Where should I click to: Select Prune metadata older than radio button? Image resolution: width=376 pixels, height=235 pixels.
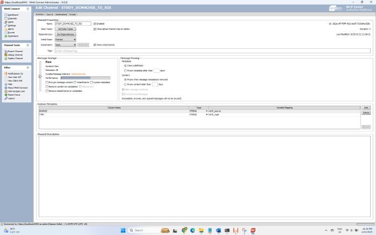click(125, 70)
